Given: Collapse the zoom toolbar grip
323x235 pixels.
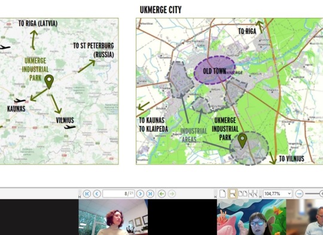Looking at the screenshot, I should click(x=260, y=194).
